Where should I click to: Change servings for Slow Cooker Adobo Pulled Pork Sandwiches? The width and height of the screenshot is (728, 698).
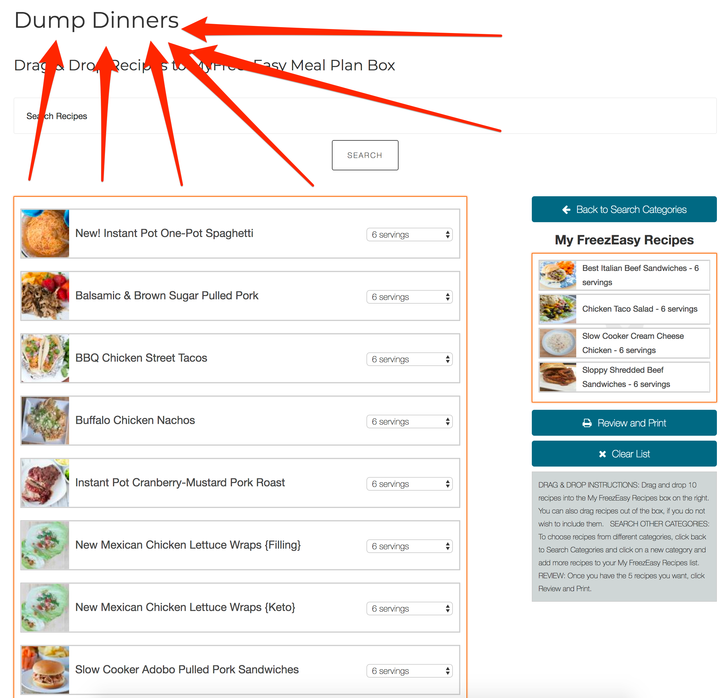pos(409,671)
